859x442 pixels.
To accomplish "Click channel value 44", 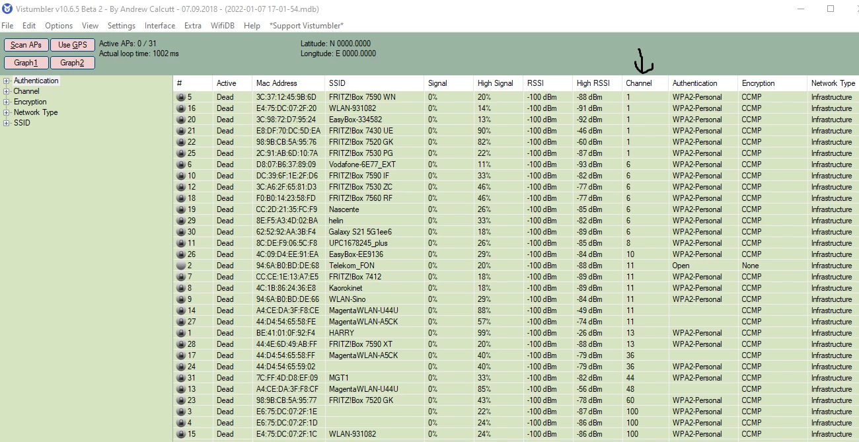I will click(x=630, y=378).
